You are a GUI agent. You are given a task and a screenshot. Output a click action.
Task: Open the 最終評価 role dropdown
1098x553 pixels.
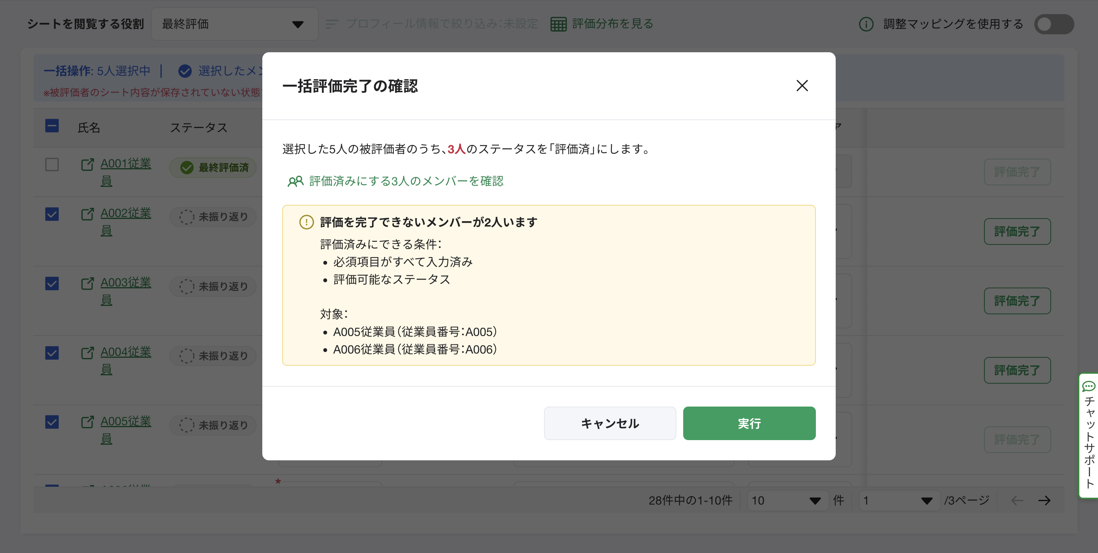point(234,24)
